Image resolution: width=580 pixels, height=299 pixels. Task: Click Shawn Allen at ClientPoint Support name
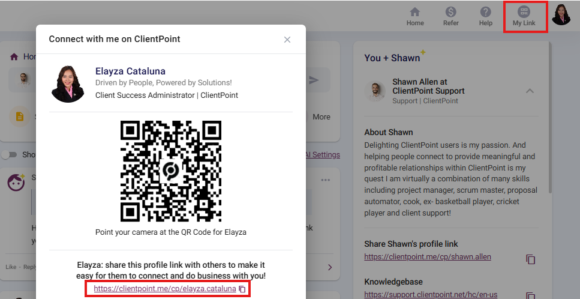tap(428, 86)
